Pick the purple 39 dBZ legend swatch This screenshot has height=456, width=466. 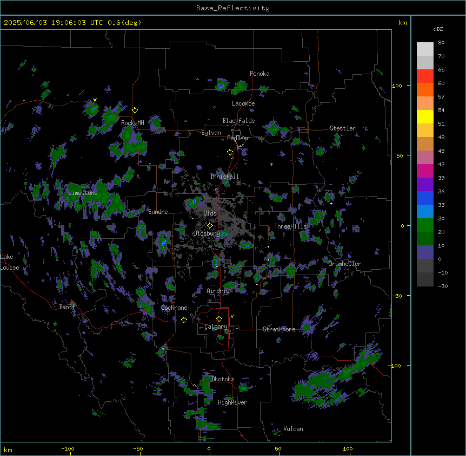(425, 185)
